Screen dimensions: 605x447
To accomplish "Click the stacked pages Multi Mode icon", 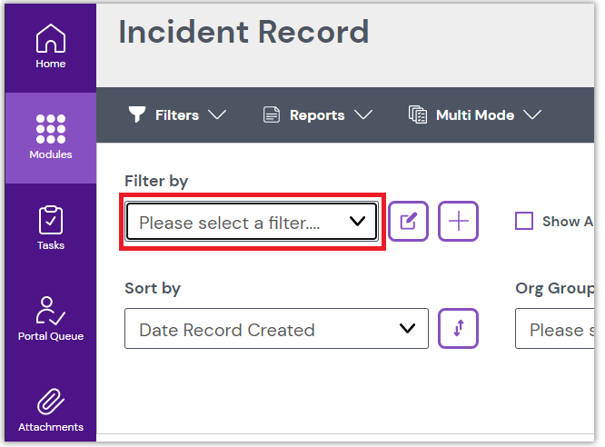I will pos(418,115).
